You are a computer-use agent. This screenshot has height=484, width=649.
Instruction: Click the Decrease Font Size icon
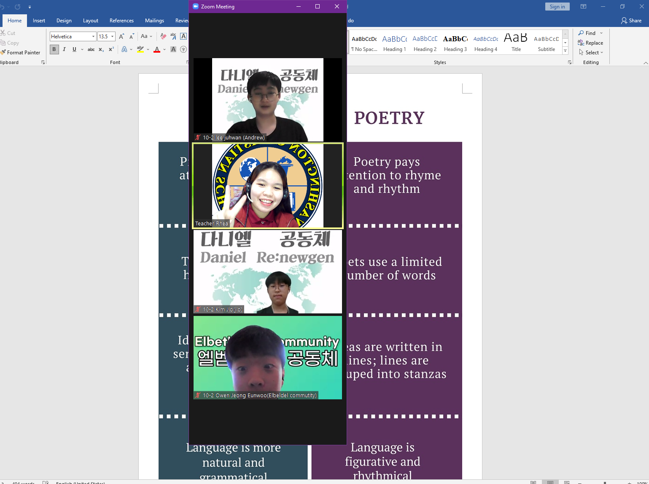point(132,37)
